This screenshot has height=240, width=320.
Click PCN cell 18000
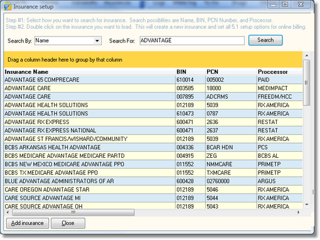(231, 88)
